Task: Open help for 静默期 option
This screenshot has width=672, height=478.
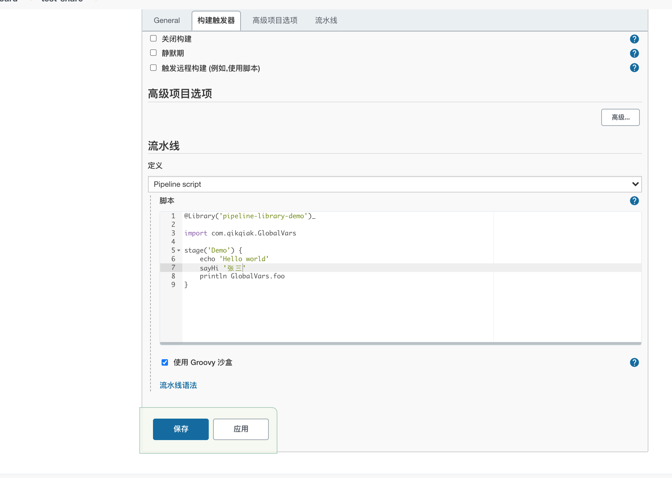Action: click(x=634, y=53)
